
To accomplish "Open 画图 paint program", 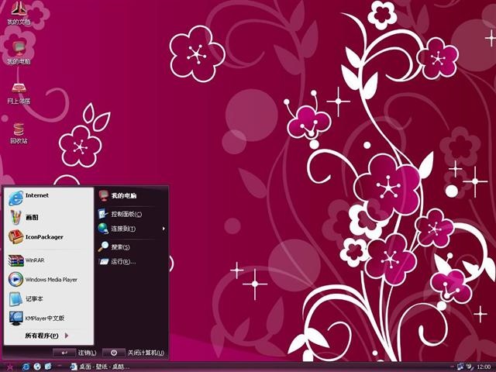I will (x=49, y=217).
